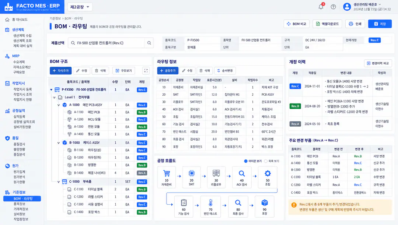
Task: Click the user profile avatar icon
Action: pyautogui.click(x=347, y=7)
